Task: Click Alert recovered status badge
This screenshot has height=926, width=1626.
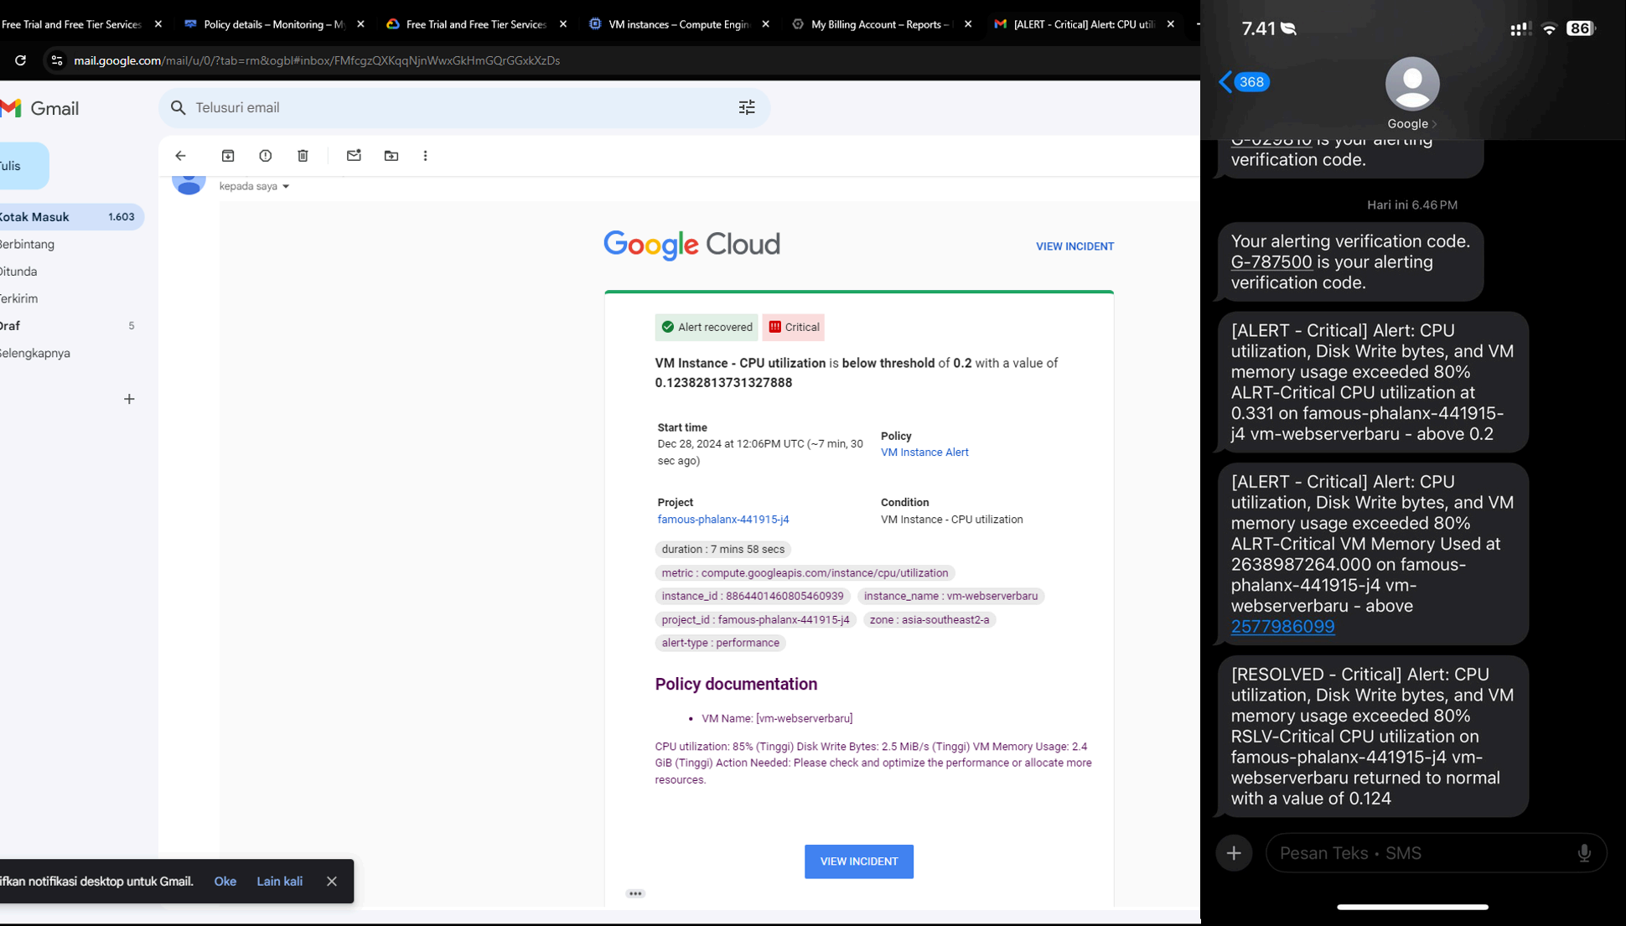Action: pos(707,328)
